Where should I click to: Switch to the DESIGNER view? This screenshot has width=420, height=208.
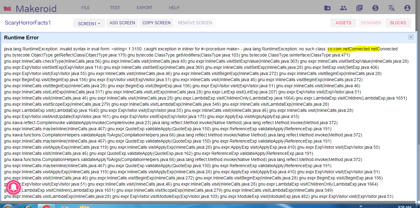point(371,23)
